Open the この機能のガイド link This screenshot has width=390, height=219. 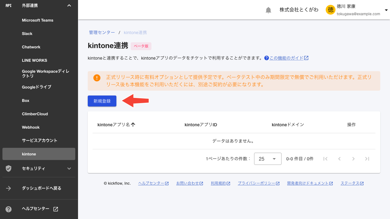(286, 58)
